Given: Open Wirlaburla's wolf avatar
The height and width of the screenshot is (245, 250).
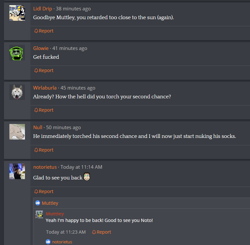Looking at the screenshot, I should 17,92.
